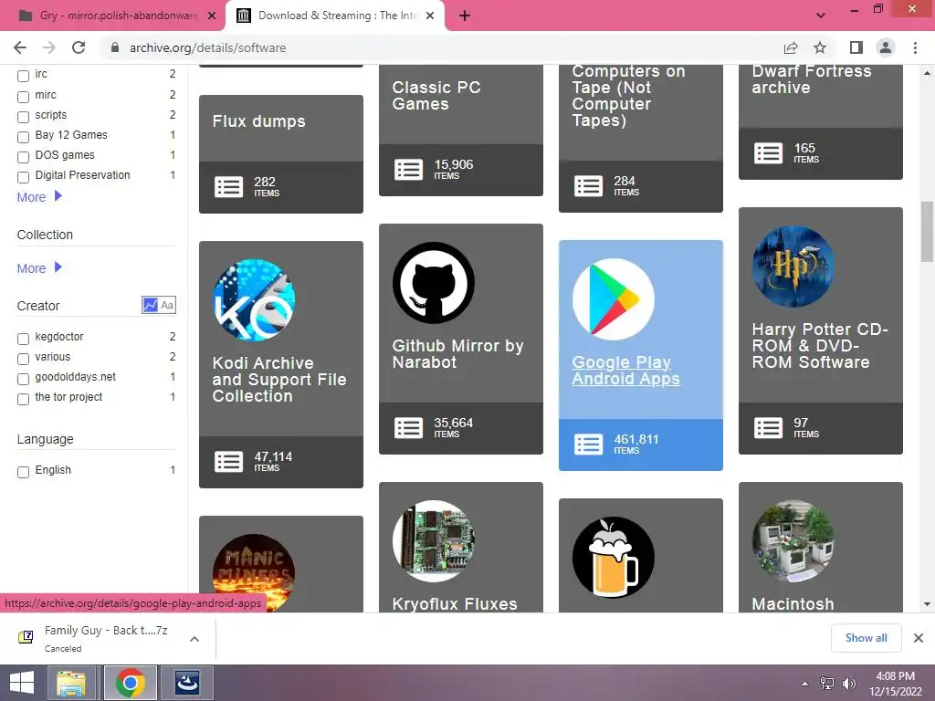This screenshot has height=701, width=935.
Task: Toggle the browser side panel icon
Action: 856,47
